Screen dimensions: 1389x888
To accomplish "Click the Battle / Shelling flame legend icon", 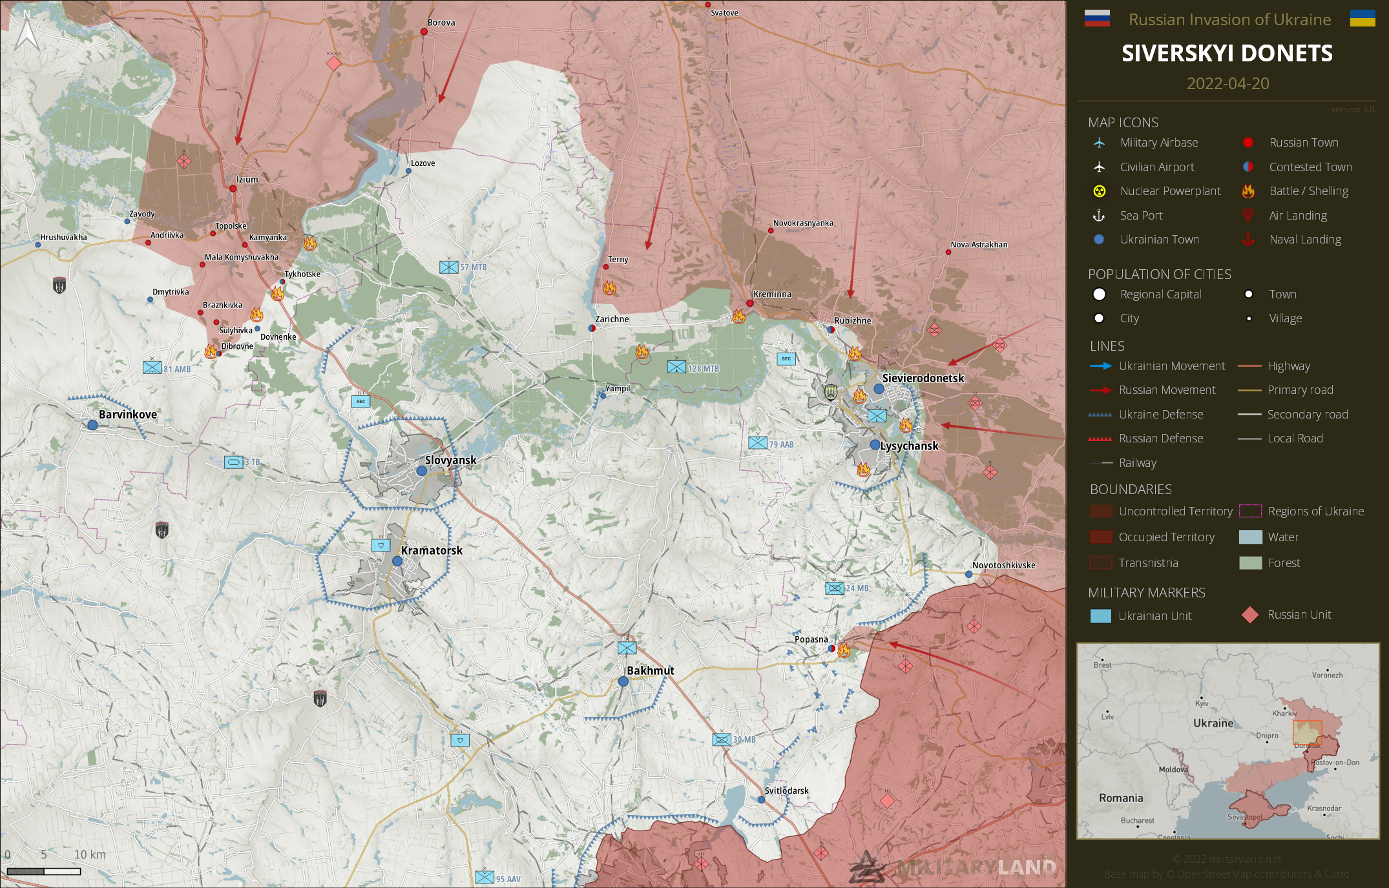I will (x=1248, y=191).
